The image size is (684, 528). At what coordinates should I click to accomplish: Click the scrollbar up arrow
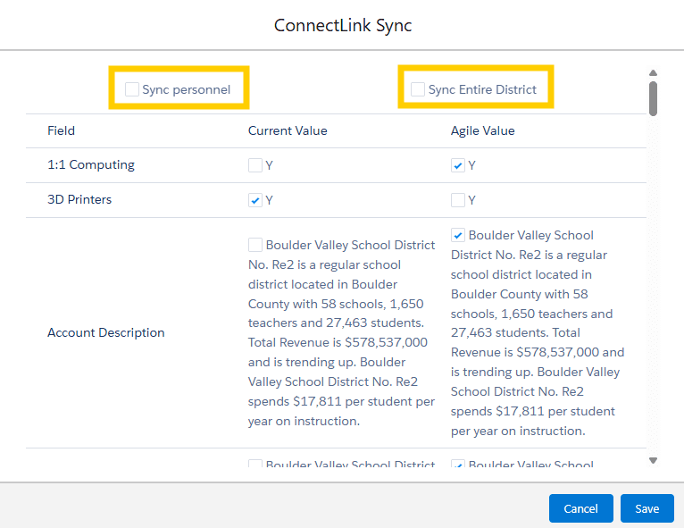(653, 73)
